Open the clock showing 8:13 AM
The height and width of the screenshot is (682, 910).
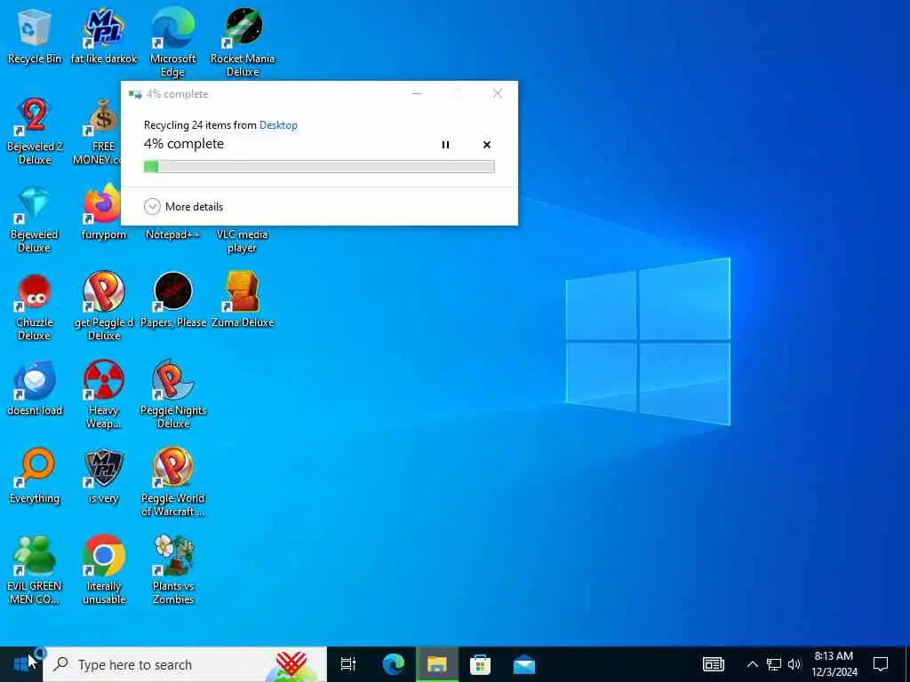834,664
